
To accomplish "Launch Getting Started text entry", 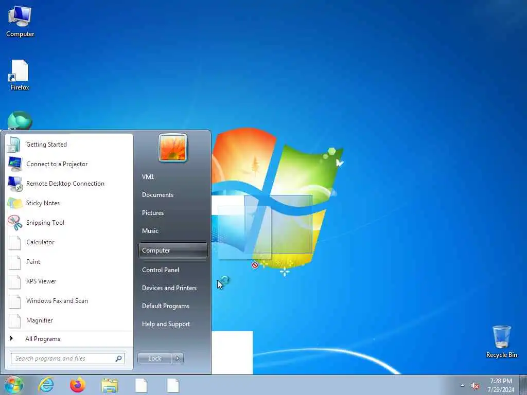I will tap(46, 145).
